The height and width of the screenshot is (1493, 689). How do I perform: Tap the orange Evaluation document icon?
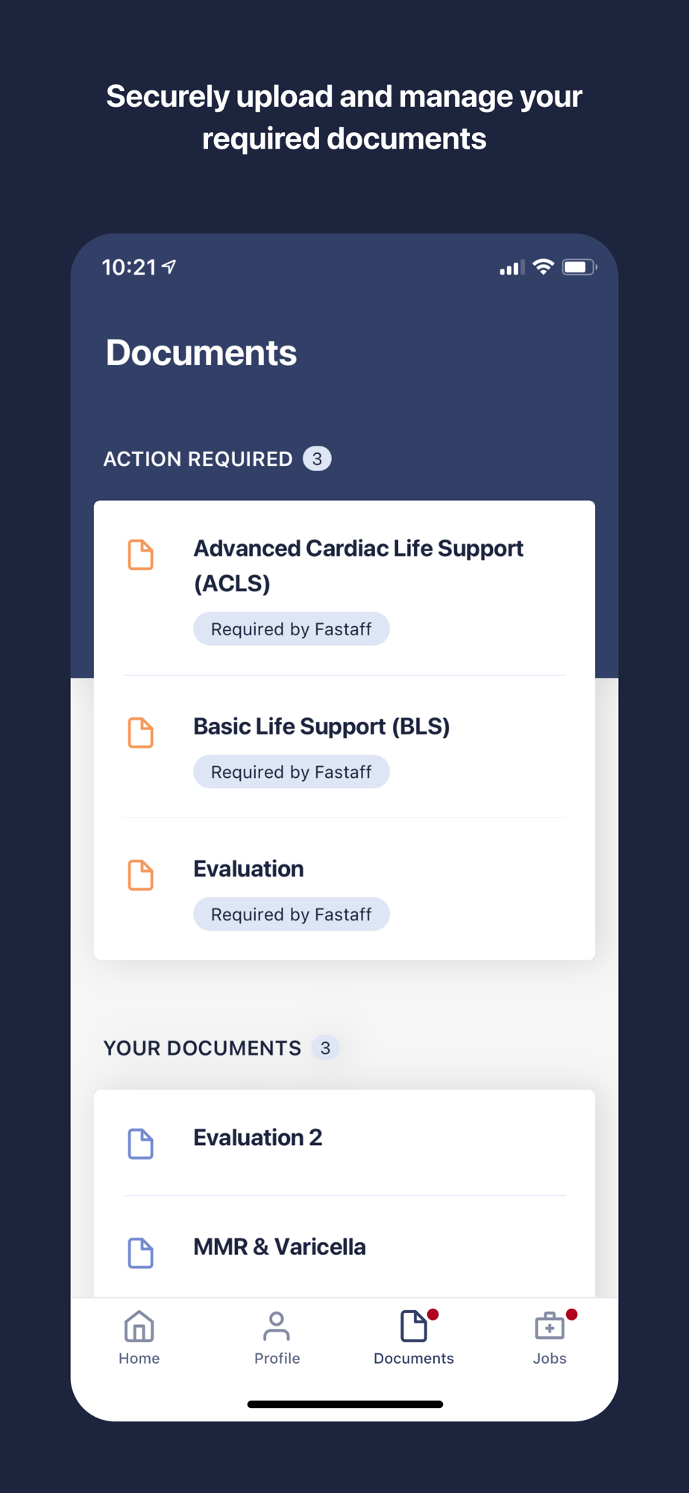coord(140,875)
